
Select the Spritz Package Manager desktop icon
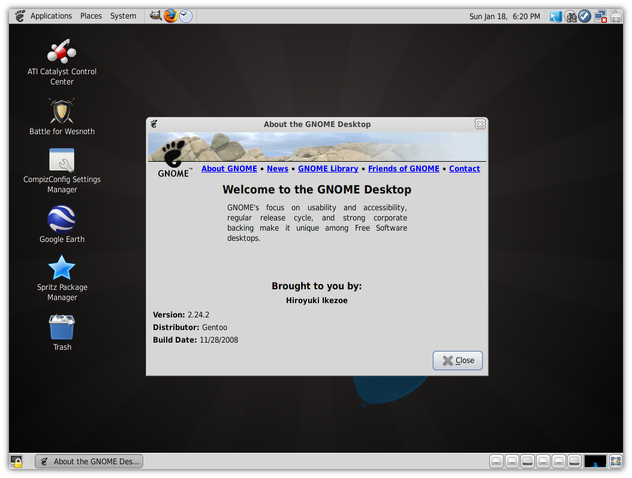coord(62,279)
